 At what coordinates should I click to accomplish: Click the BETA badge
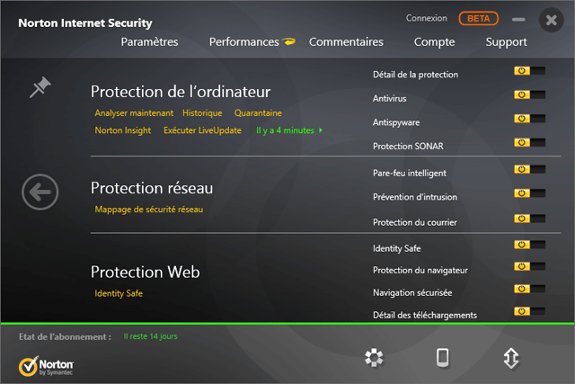pos(478,18)
